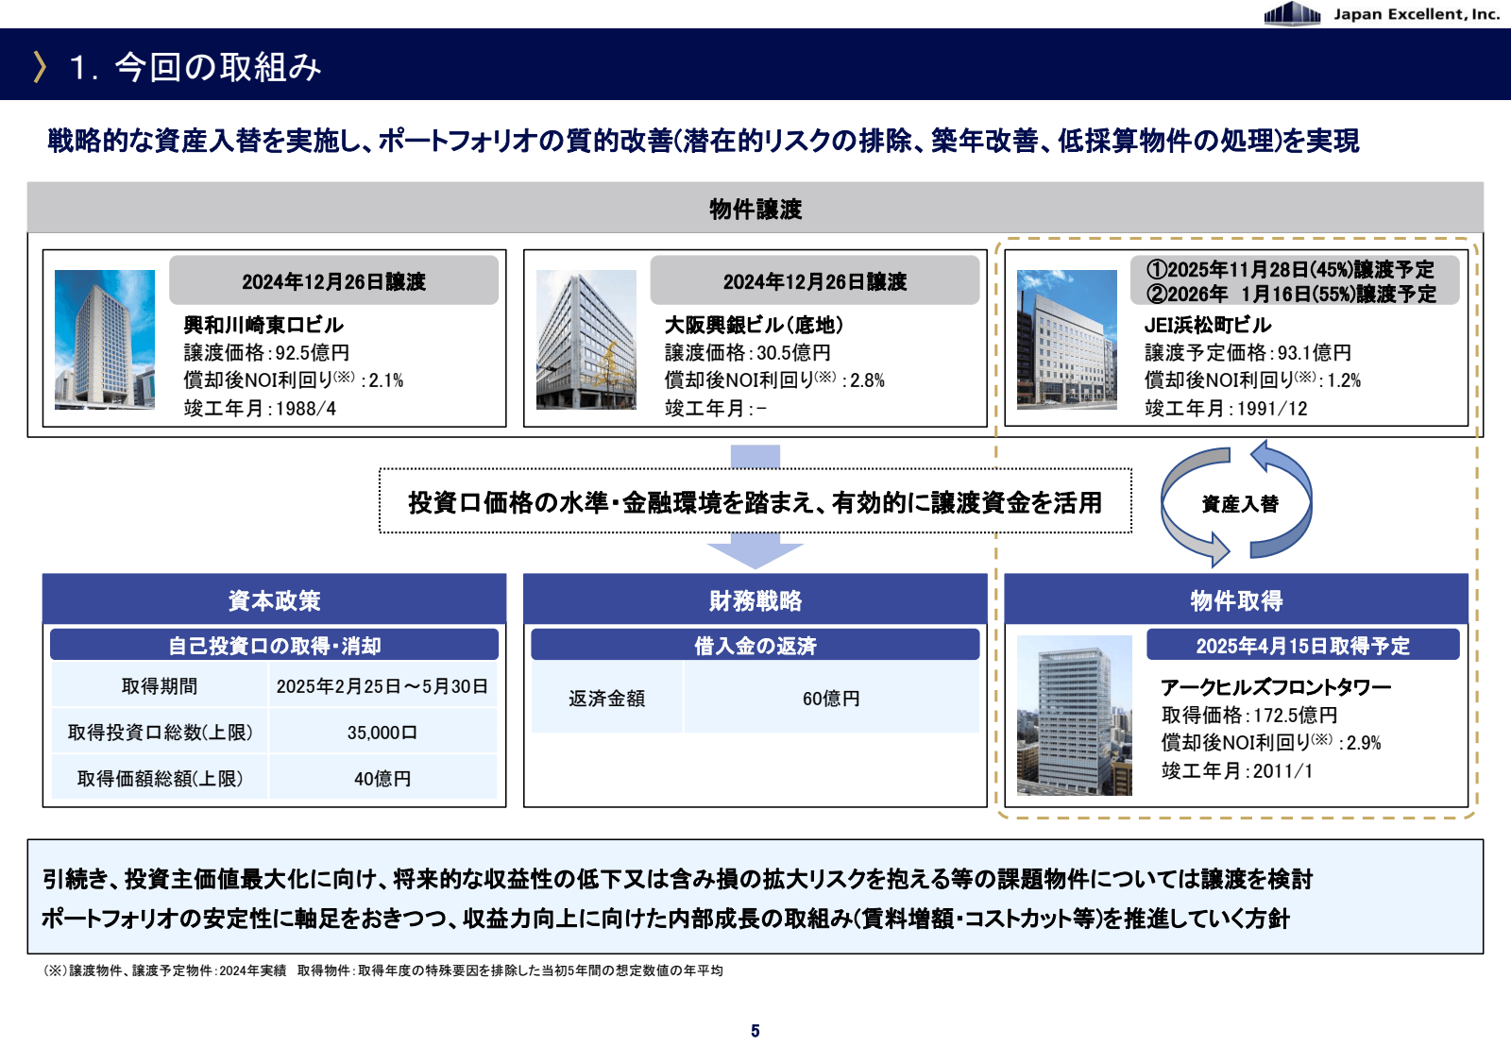Click the 2.9% NOI yield line
Image resolution: width=1511 pixels, height=1046 pixels.
coord(1271,742)
